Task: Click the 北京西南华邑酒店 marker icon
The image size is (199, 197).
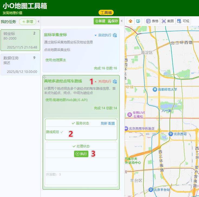Action: pos(126,128)
